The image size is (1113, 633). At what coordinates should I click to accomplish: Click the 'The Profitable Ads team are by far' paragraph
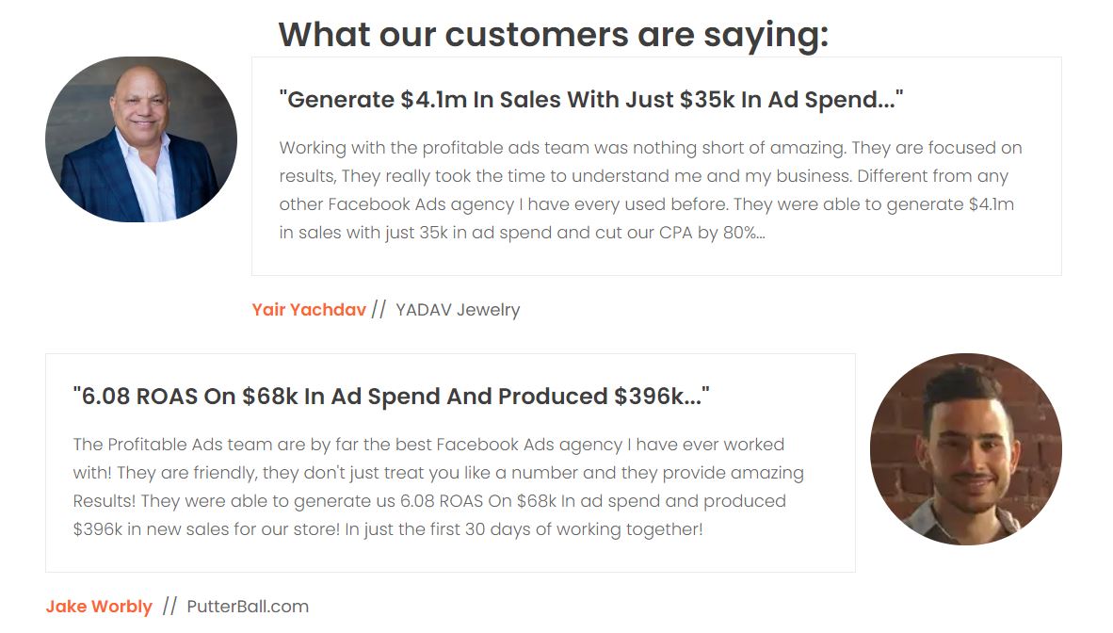439,487
